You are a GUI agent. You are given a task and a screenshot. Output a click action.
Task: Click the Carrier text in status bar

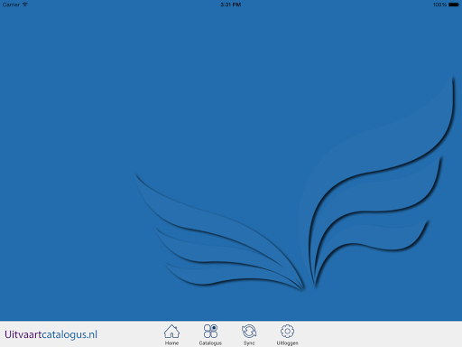tap(11, 5)
